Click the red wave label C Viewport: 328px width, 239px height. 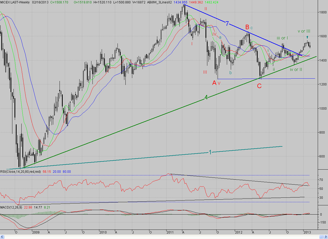pos(259,86)
